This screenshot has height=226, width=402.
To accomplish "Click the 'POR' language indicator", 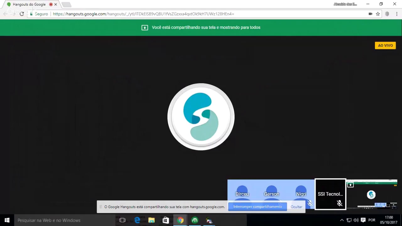I will [x=372, y=220].
